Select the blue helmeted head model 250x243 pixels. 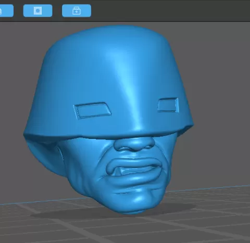pyautogui.click(x=108, y=120)
